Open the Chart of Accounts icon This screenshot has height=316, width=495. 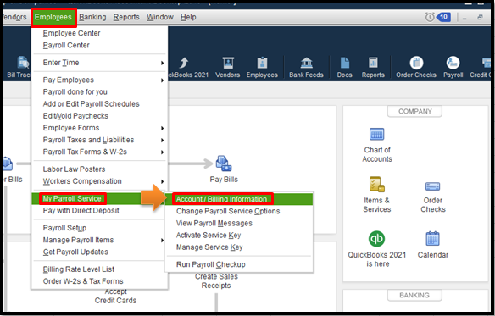376,135
